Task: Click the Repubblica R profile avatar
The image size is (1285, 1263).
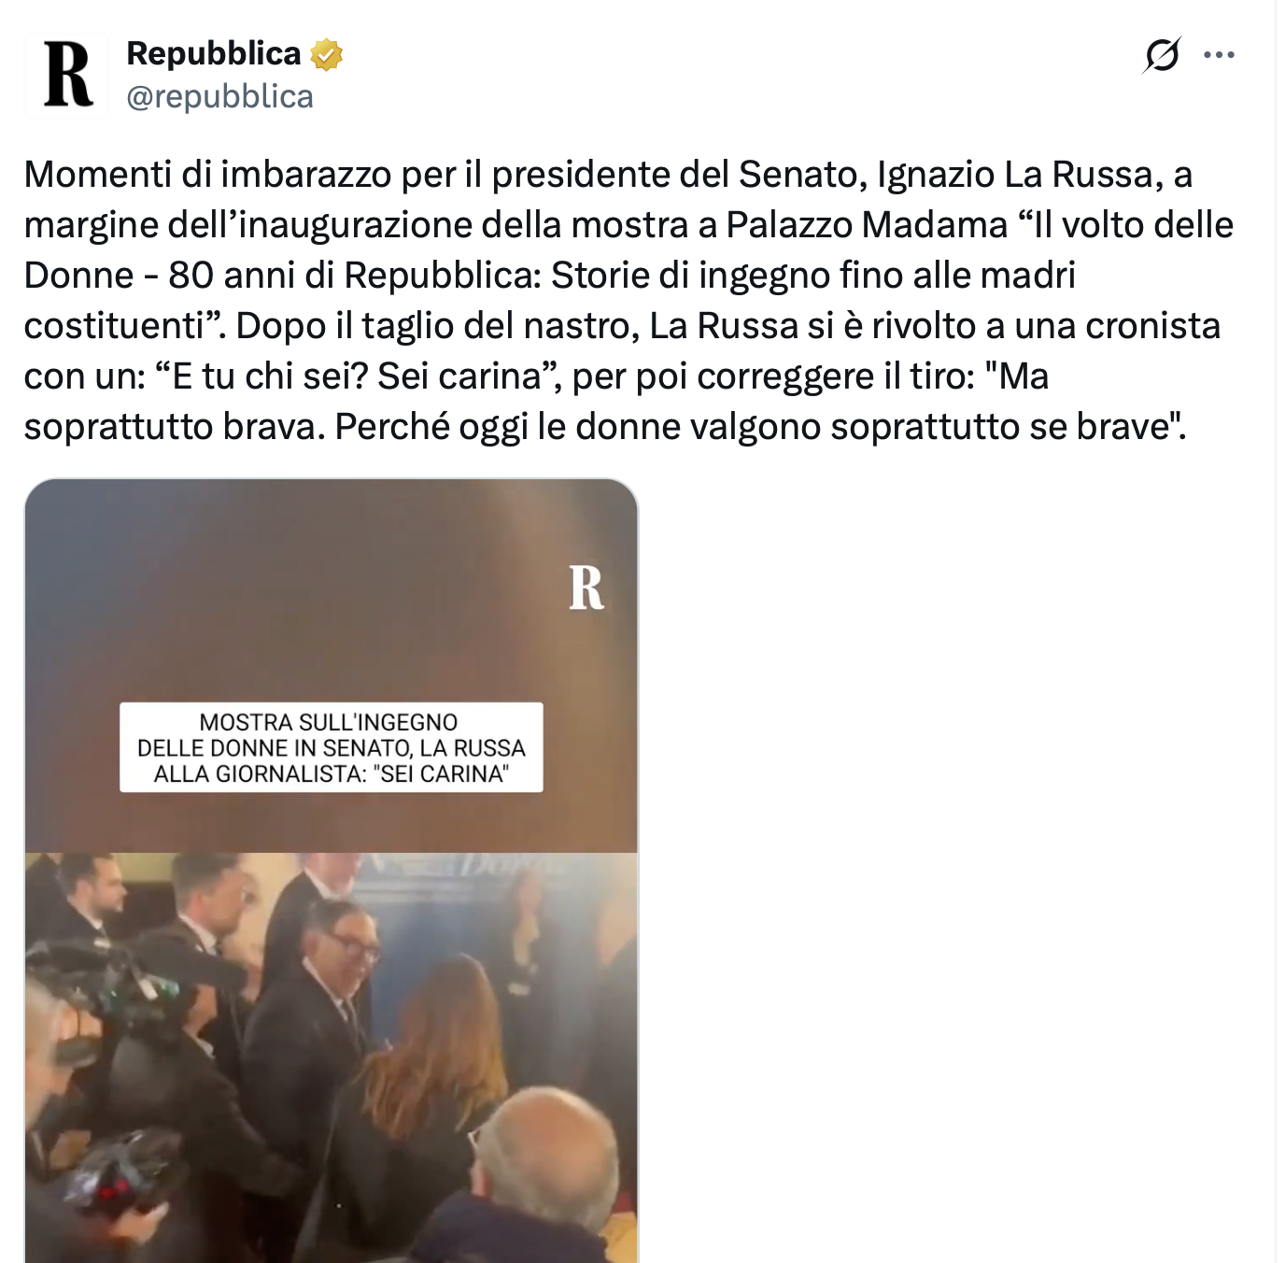Action: (x=66, y=75)
